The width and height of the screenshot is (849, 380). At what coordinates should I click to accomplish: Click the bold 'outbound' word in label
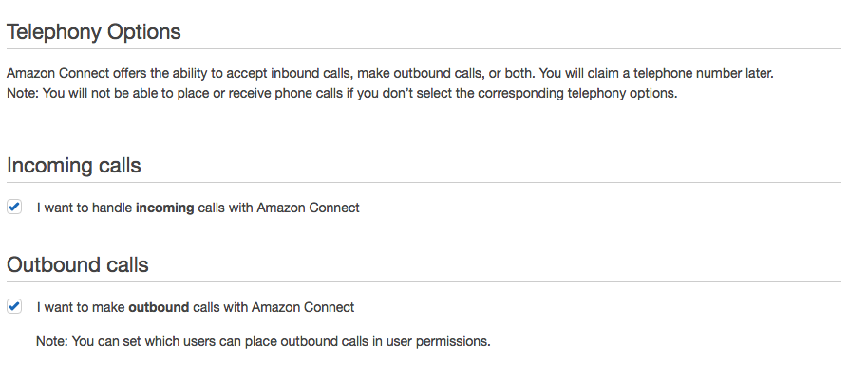[159, 307]
